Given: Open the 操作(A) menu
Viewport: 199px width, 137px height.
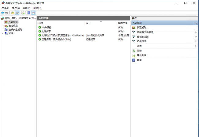Looking at the screenshot, I should point(16,8).
